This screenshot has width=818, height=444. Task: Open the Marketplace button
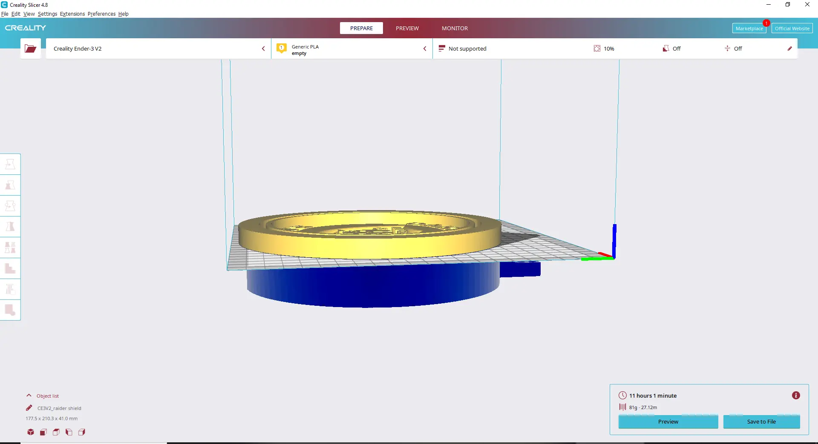[x=749, y=28]
